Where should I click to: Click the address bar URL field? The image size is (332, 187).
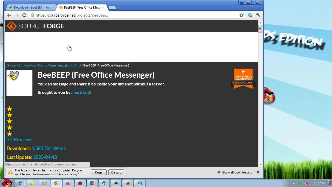[137, 15]
